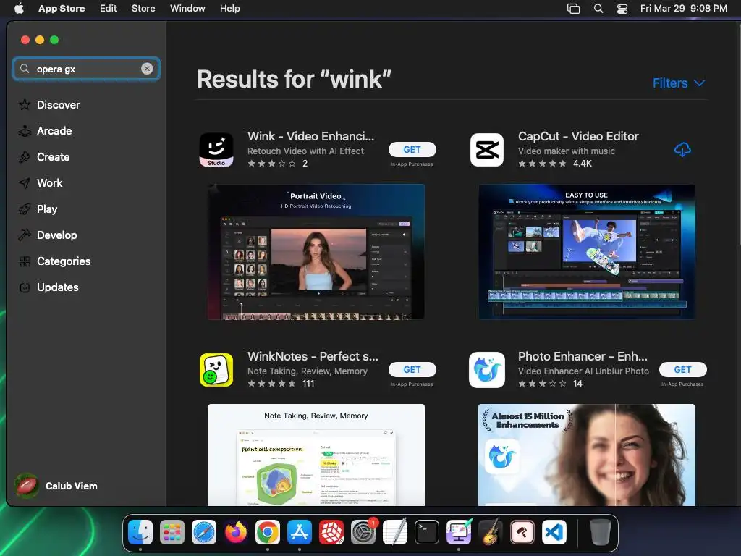Click the Create paintbrush icon

pyautogui.click(x=25, y=156)
